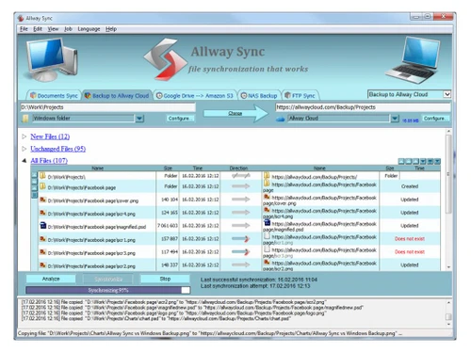Click the Stop button
Viewport: 471px width, 353px height.
click(165, 279)
